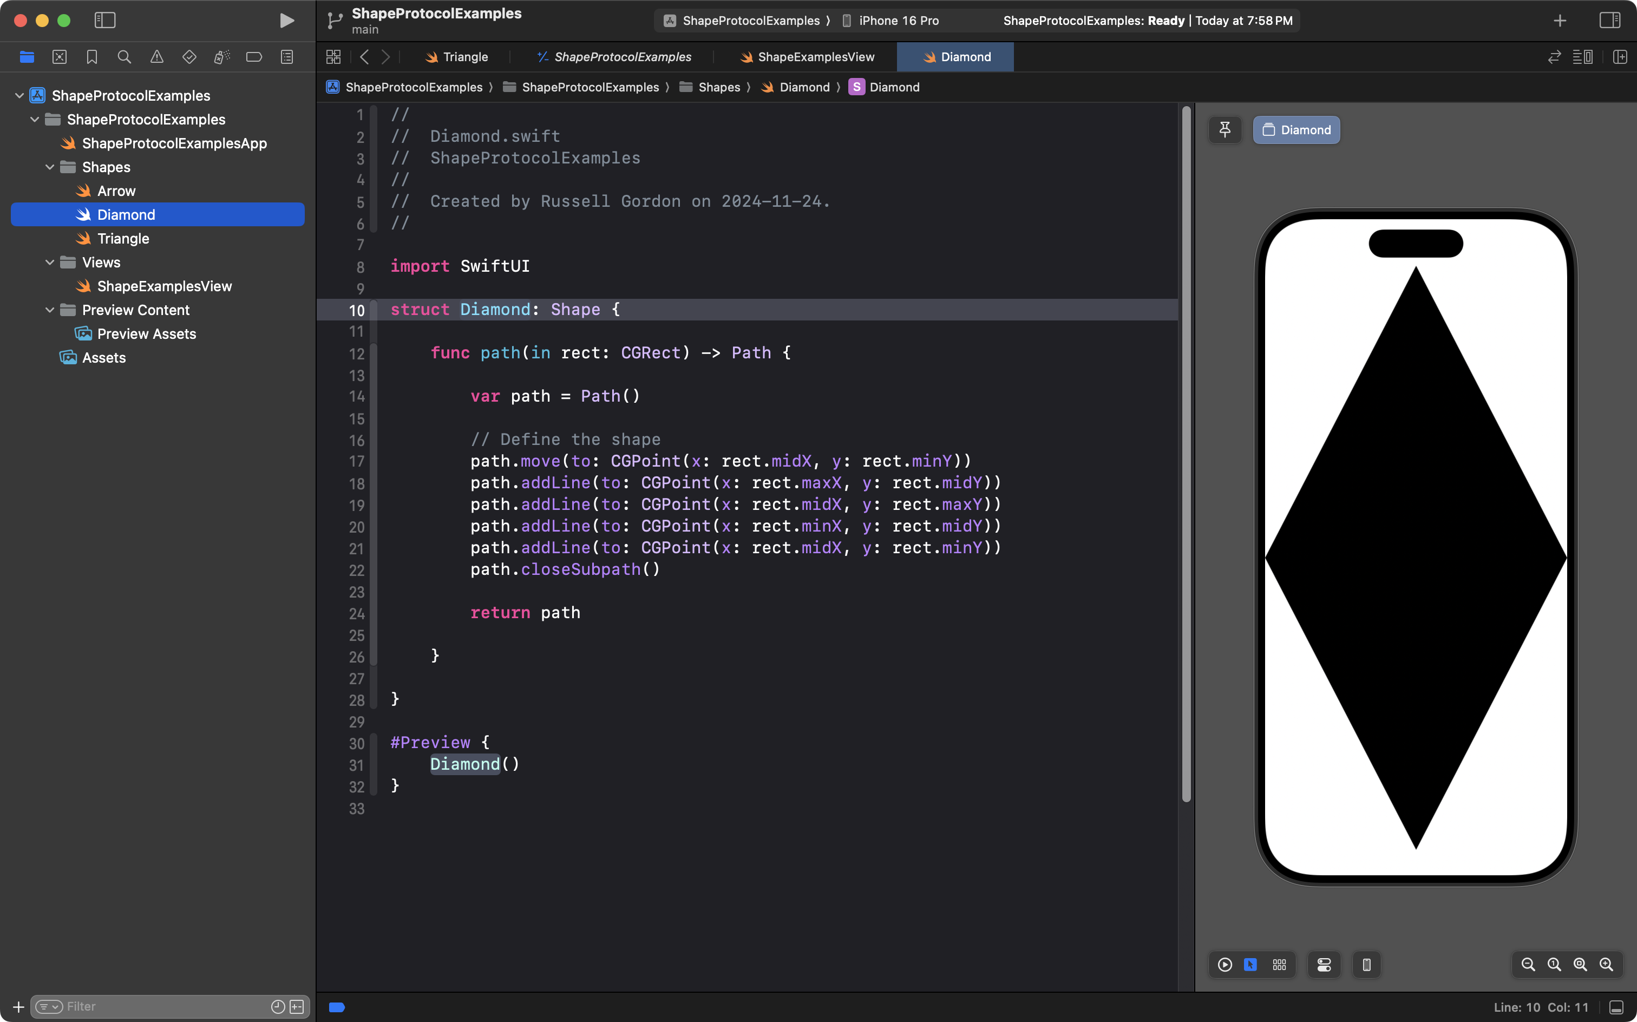1637x1022 pixels.
Task: Switch preview to Live mode
Action: click(1225, 965)
